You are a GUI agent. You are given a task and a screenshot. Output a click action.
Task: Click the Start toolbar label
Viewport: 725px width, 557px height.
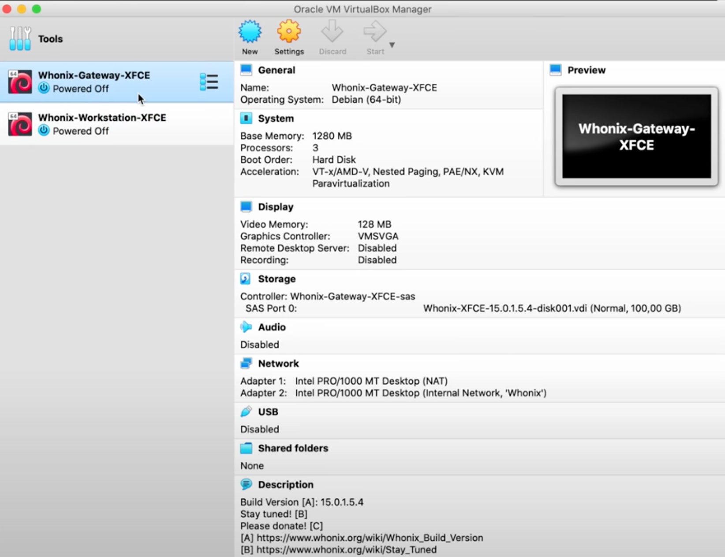(375, 52)
